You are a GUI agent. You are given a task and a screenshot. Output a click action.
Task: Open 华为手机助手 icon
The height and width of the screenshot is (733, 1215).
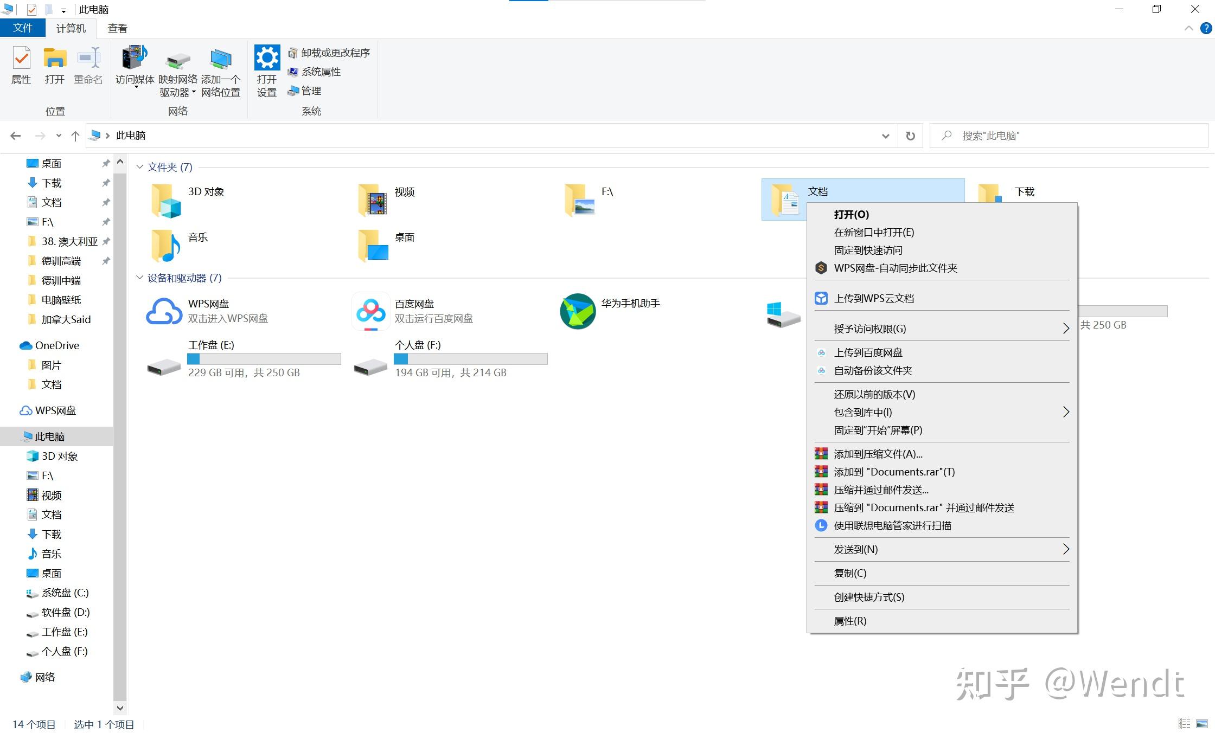(x=578, y=311)
